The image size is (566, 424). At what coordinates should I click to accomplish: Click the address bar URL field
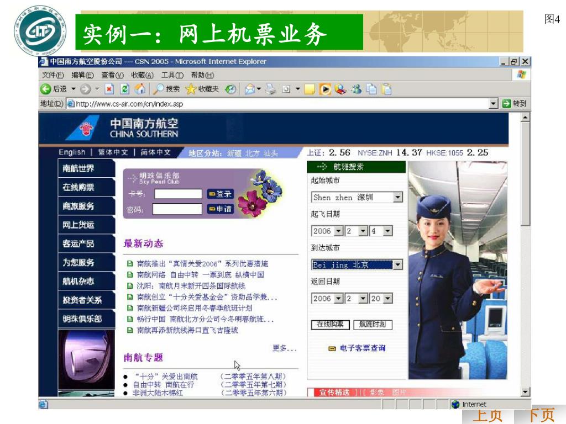pyautogui.click(x=278, y=104)
